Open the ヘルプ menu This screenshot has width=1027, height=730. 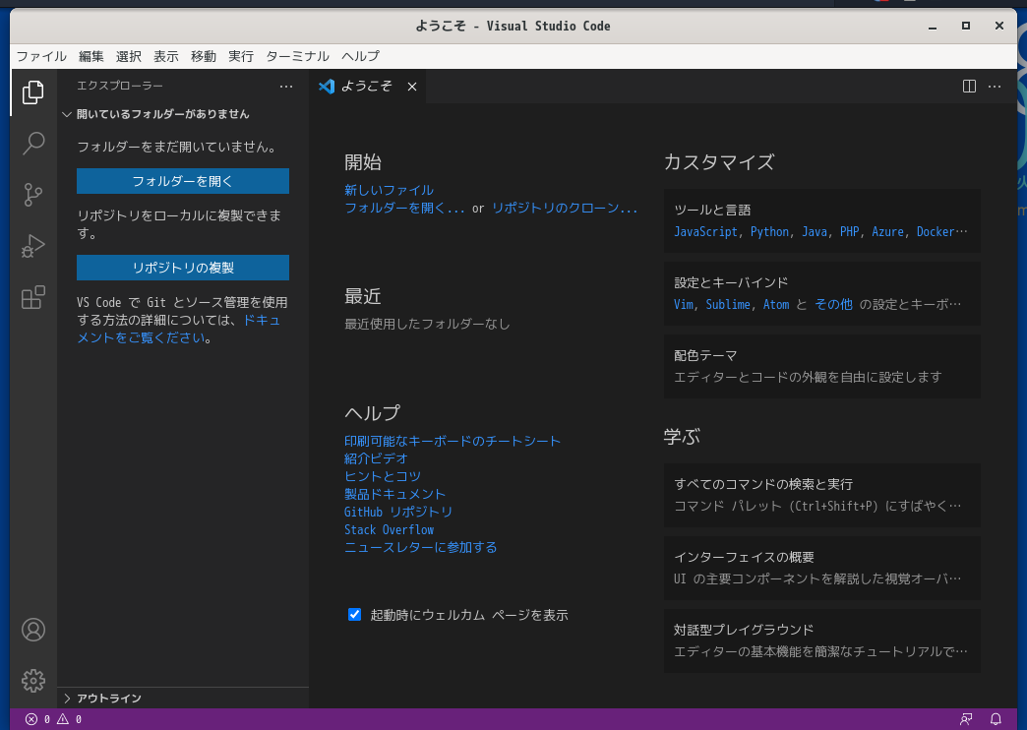pyautogui.click(x=360, y=56)
